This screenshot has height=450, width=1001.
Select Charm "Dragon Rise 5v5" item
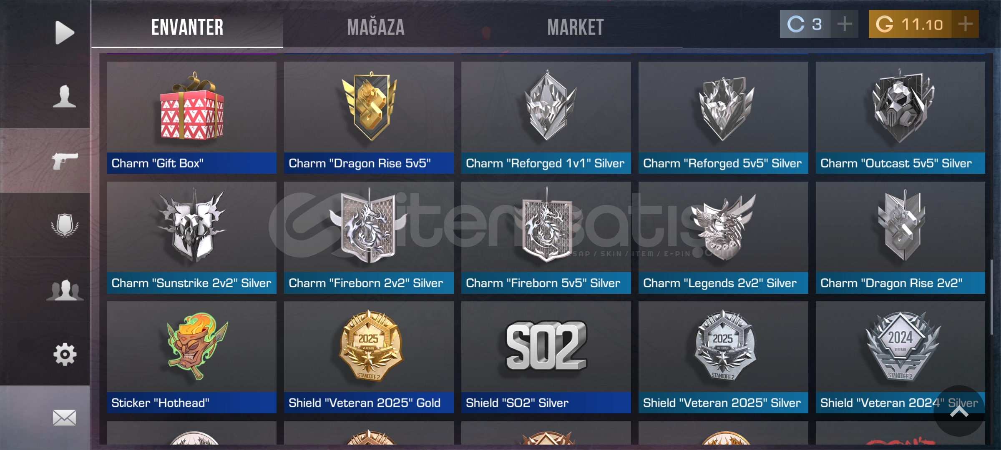click(369, 118)
